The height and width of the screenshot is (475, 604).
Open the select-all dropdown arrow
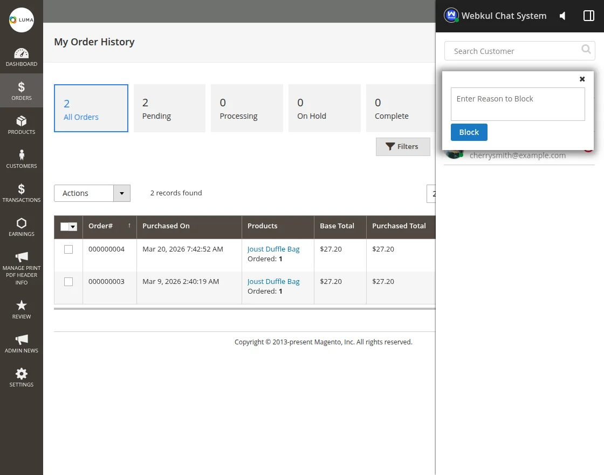[x=73, y=227]
